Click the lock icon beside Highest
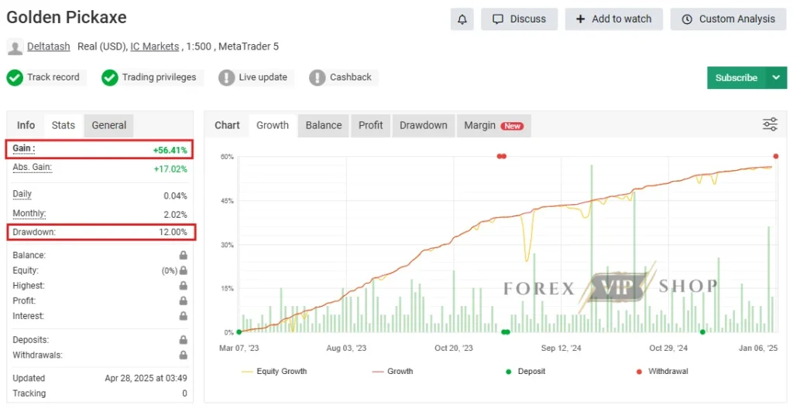The width and height of the screenshot is (793, 408). (x=183, y=286)
